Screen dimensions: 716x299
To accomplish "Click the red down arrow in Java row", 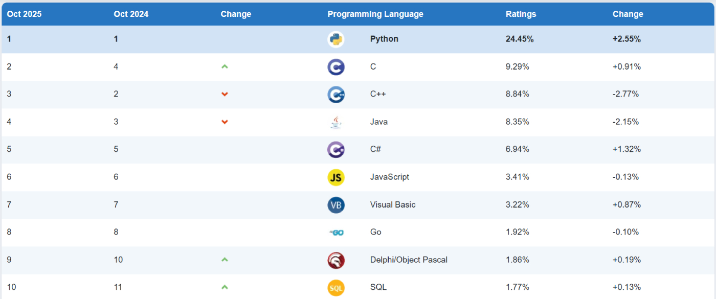I will pos(225,122).
